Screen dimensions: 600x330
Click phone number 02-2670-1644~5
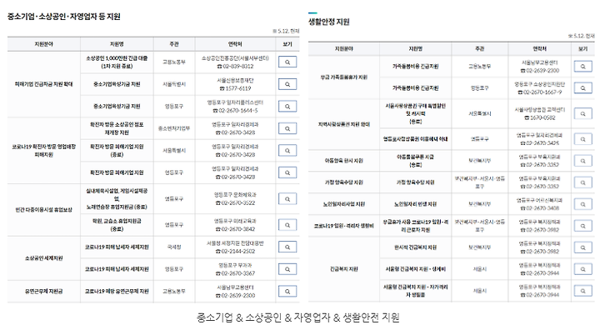pos(235,111)
